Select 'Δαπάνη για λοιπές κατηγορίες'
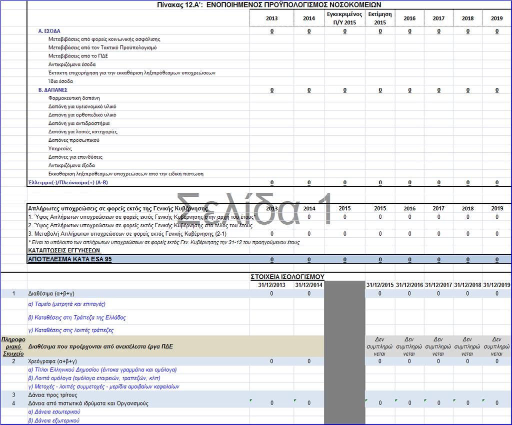The height and width of the screenshot is (425, 512). tap(83, 132)
